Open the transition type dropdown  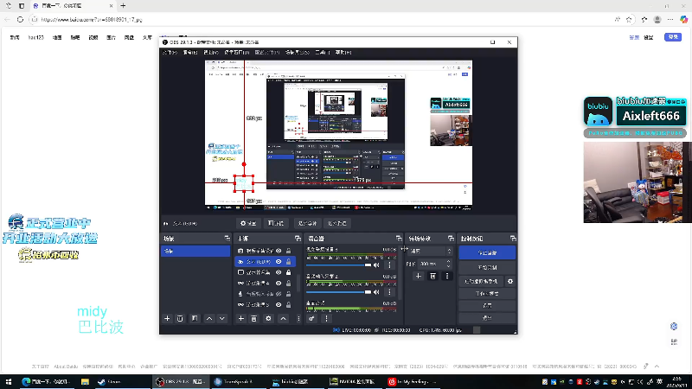[x=430, y=251]
